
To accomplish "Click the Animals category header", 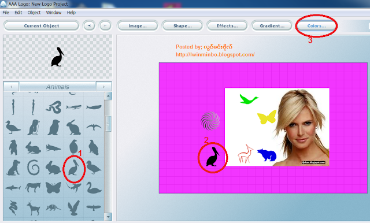I will click(x=58, y=87).
